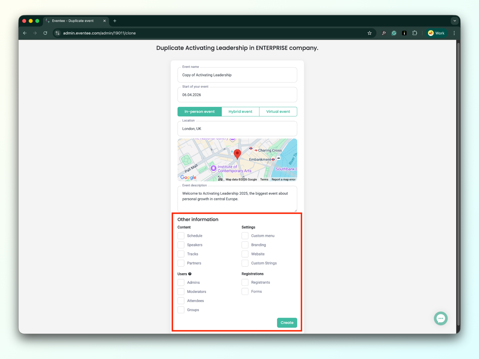Expand the tab search dropdown
This screenshot has width=479, height=359.
pos(454,21)
